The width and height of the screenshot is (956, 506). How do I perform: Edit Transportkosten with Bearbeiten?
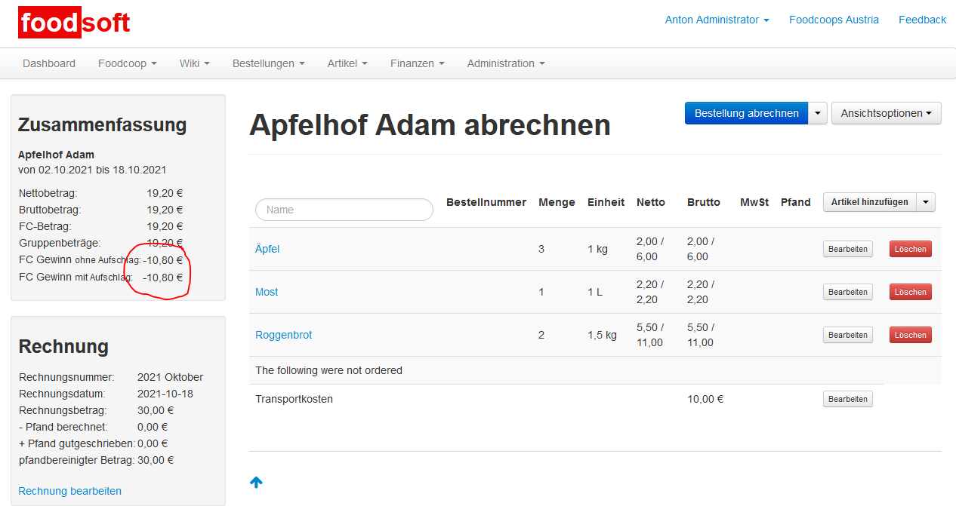click(847, 399)
